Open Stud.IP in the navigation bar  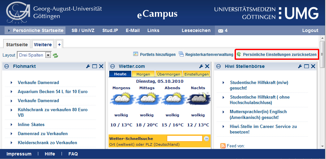[x=110, y=30]
